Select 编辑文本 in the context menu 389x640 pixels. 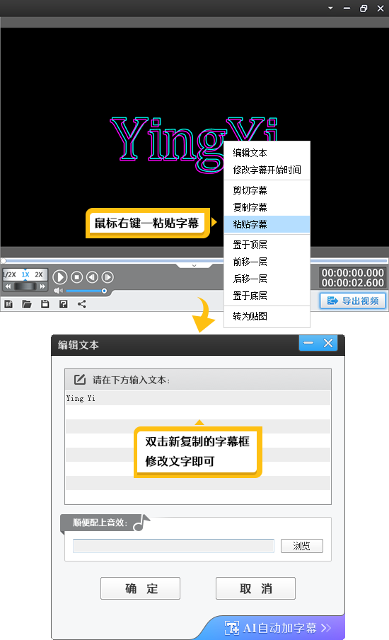[x=267, y=153]
